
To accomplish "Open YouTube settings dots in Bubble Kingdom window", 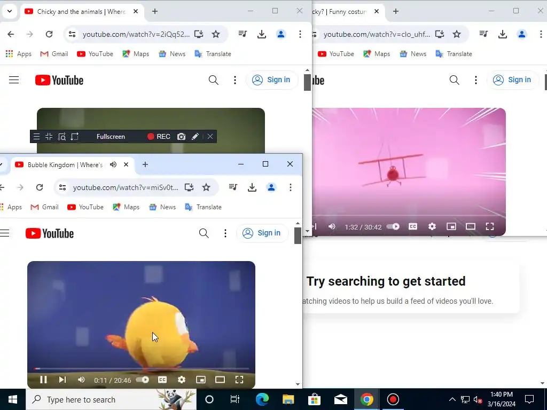I will click(225, 233).
